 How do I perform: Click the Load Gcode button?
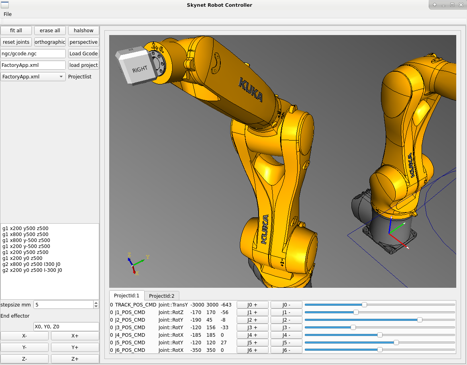click(83, 54)
